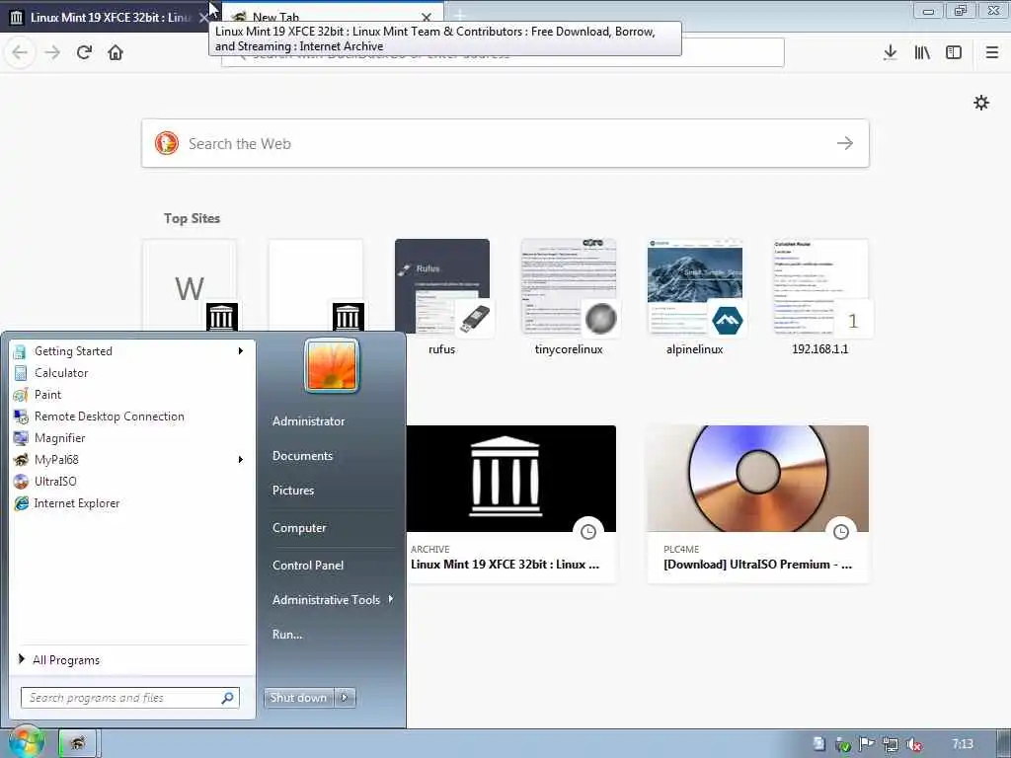Open Administrator user folder
This screenshot has height=758, width=1011.
point(308,420)
